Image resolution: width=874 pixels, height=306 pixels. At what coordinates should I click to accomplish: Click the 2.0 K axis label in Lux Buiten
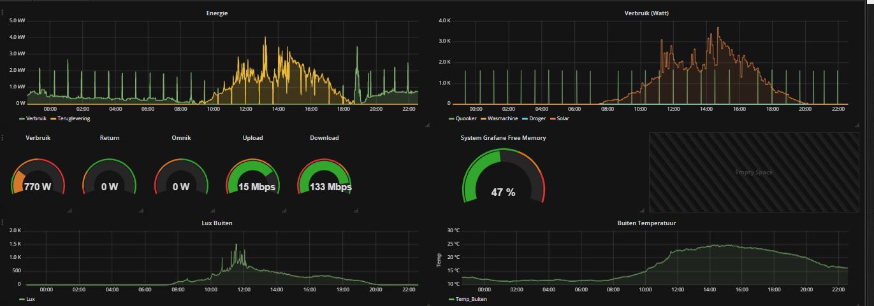15,230
